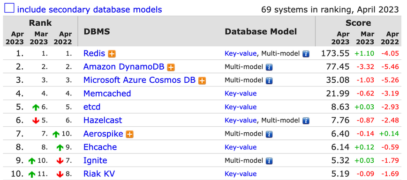407x180 pixels.
Task: Click the orange plus icon next to Redis
Action: pos(112,54)
